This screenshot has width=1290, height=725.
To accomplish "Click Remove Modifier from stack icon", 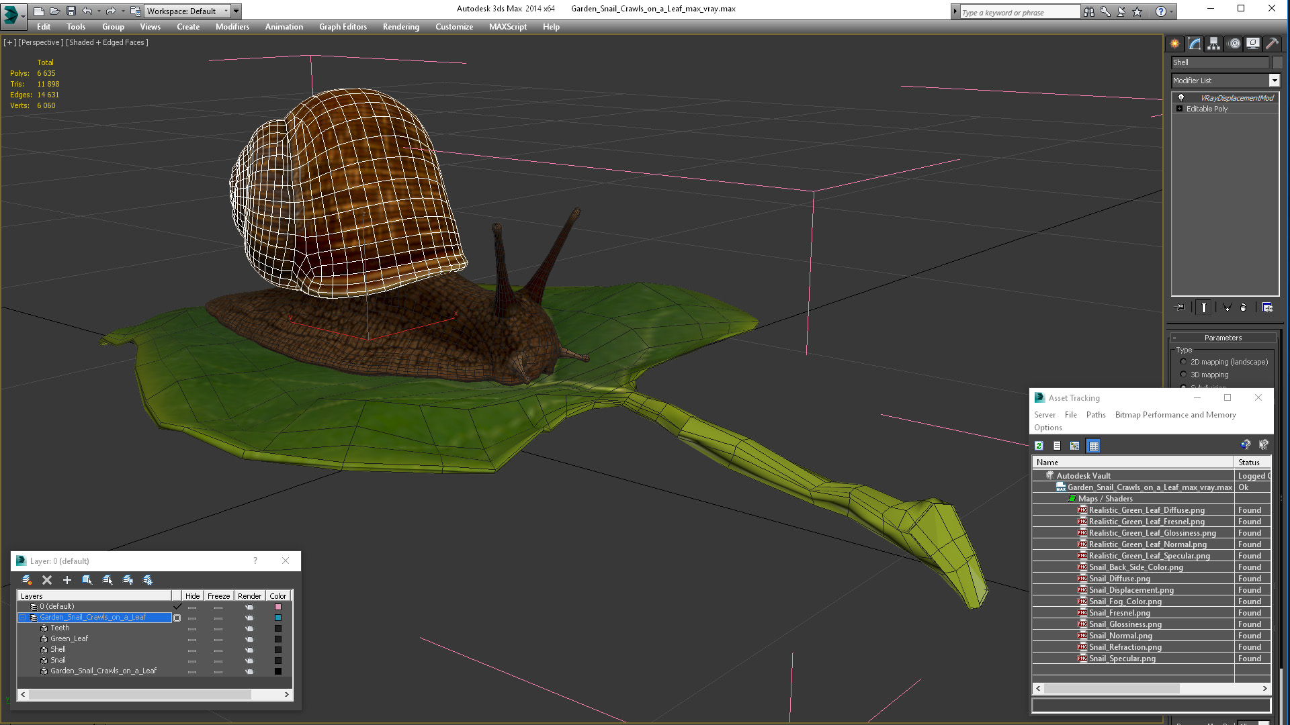I will [x=1244, y=307].
